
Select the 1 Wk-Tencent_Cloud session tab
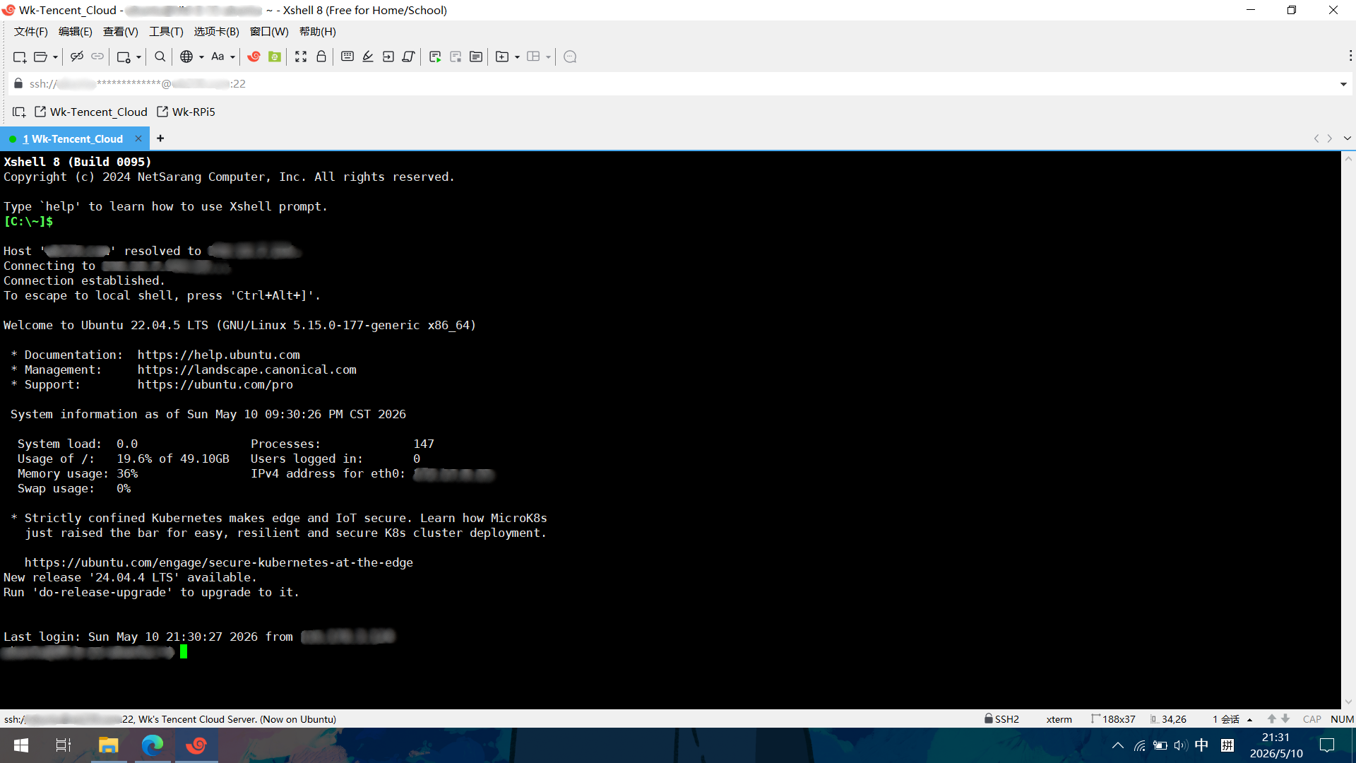click(73, 139)
